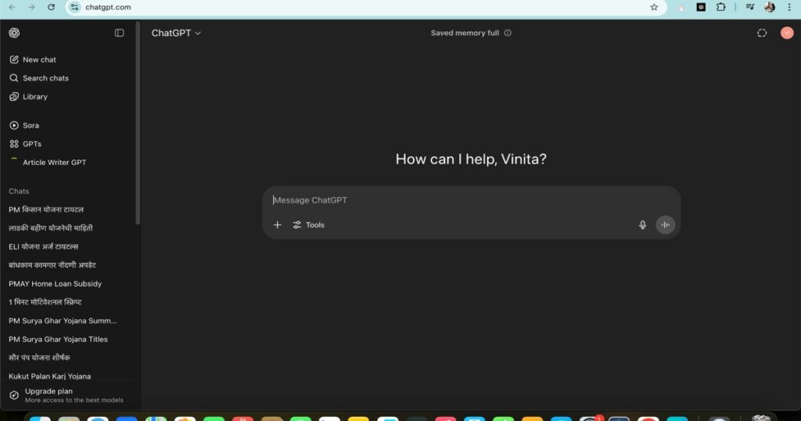Viewport: 801px width, 421px height.
Task: Click the browser Back arrow
Action: point(12,7)
